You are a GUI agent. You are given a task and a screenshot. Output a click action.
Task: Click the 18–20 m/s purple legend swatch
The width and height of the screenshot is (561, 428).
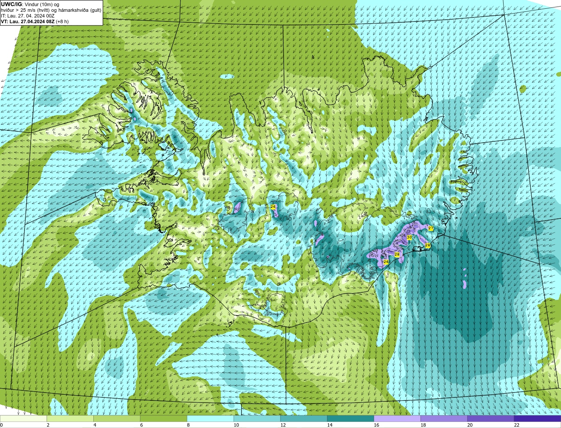(x=444, y=418)
